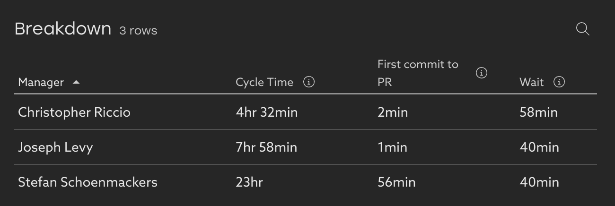Sort by First commit to PR header
The image size is (615, 206).
tap(418, 73)
